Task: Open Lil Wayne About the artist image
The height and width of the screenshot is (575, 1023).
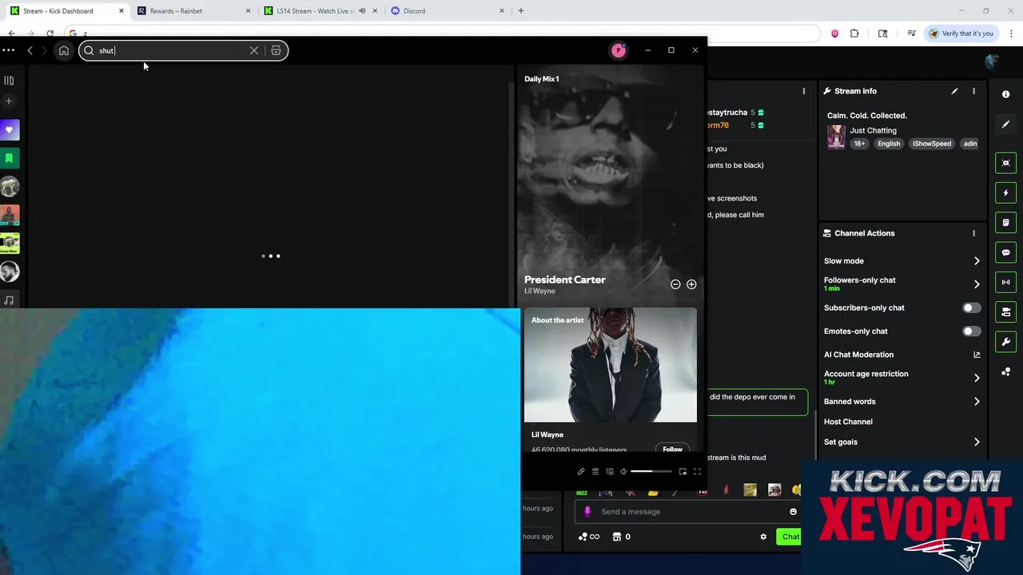Action: (611, 365)
